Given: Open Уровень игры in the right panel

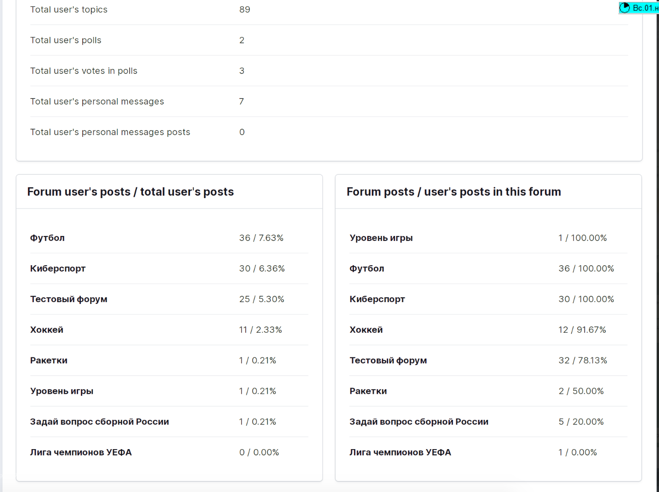Looking at the screenshot, I should (x=381, y=238).
